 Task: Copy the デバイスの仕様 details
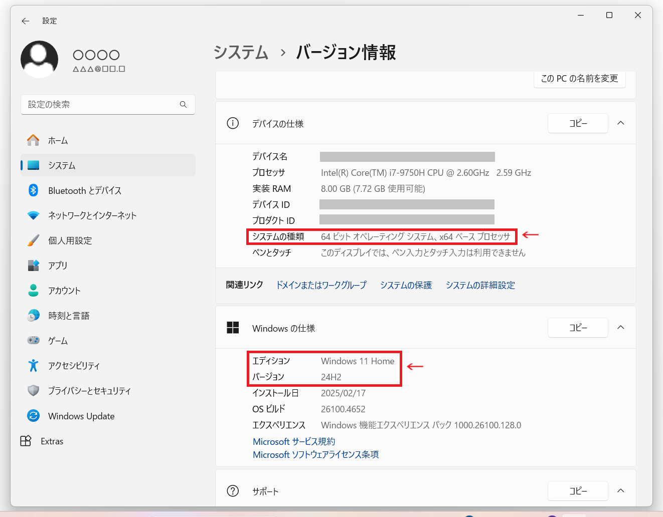tap(578, 123)
